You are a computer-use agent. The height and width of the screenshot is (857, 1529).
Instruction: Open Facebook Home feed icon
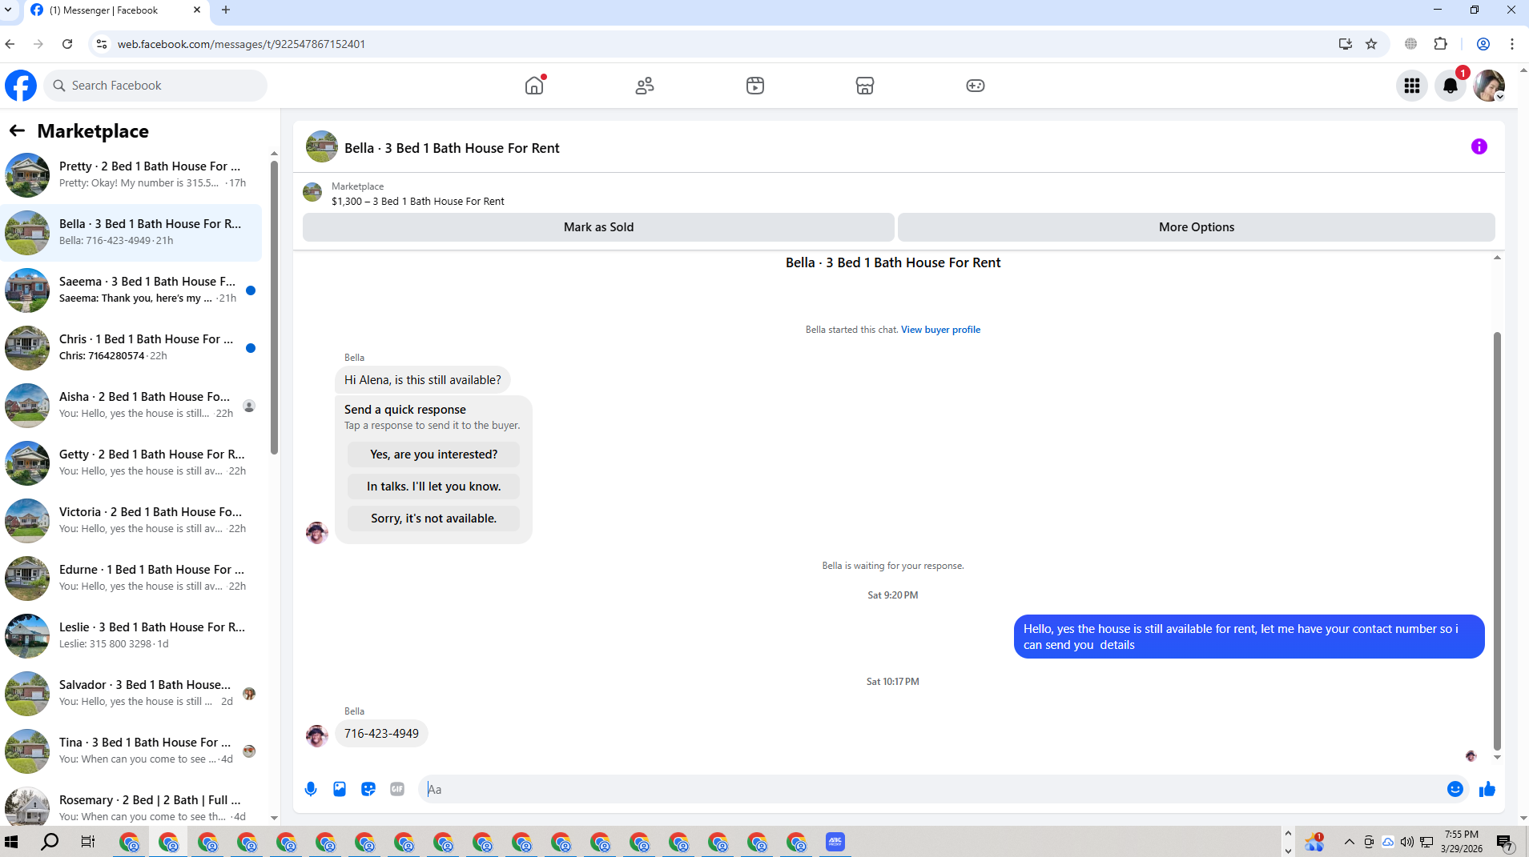pyautogui.click(x=534, y=86)
